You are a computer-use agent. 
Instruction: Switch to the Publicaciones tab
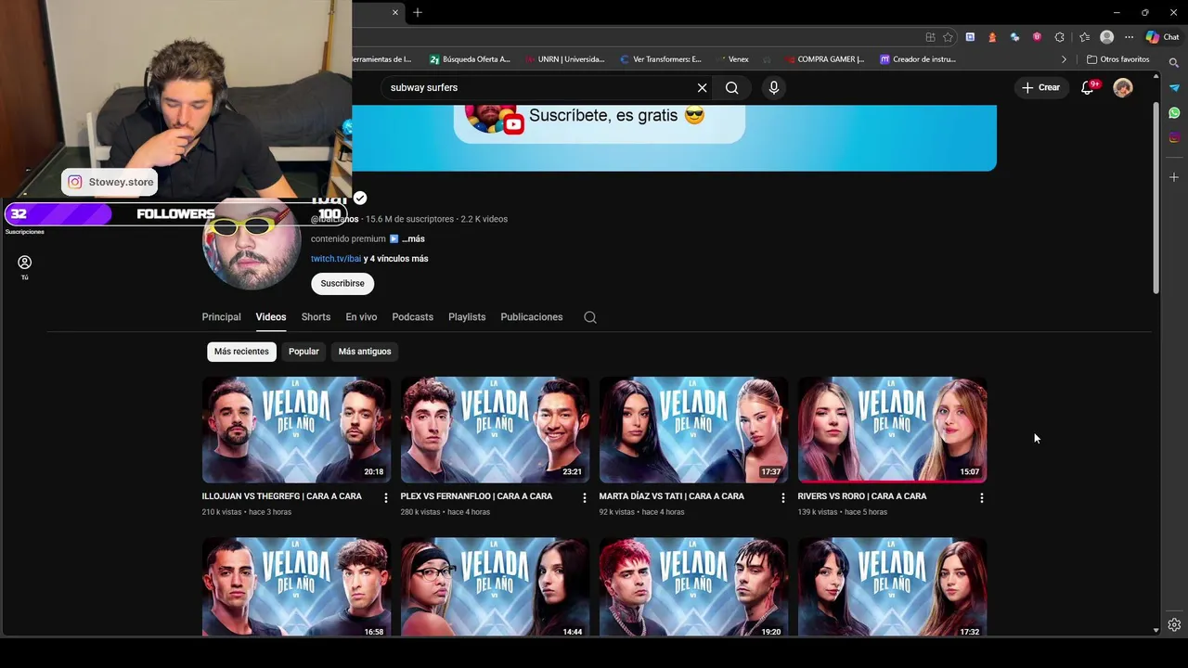point(532,317)
